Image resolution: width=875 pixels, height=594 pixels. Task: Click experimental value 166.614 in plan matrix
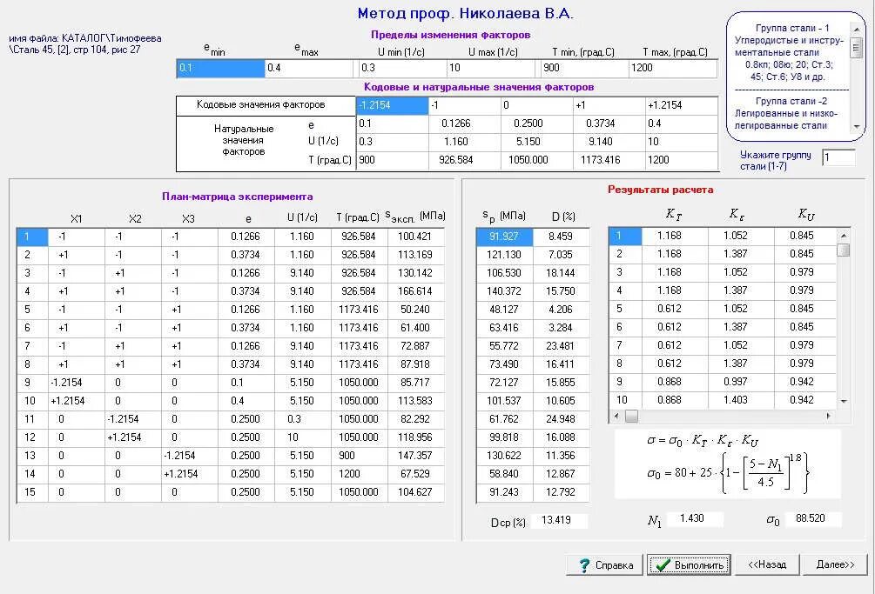tap(415, 291)
